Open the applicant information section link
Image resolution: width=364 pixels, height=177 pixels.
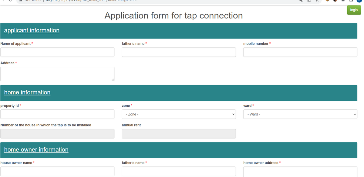[32, 30]
